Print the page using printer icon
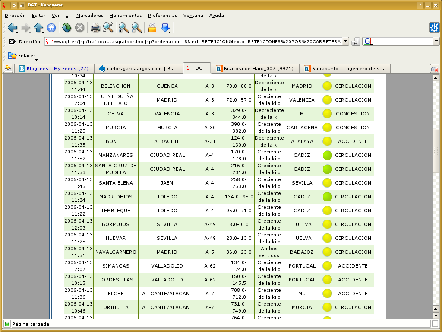The width and height of the screenshot is (442, 332). (x=95, y=28)
